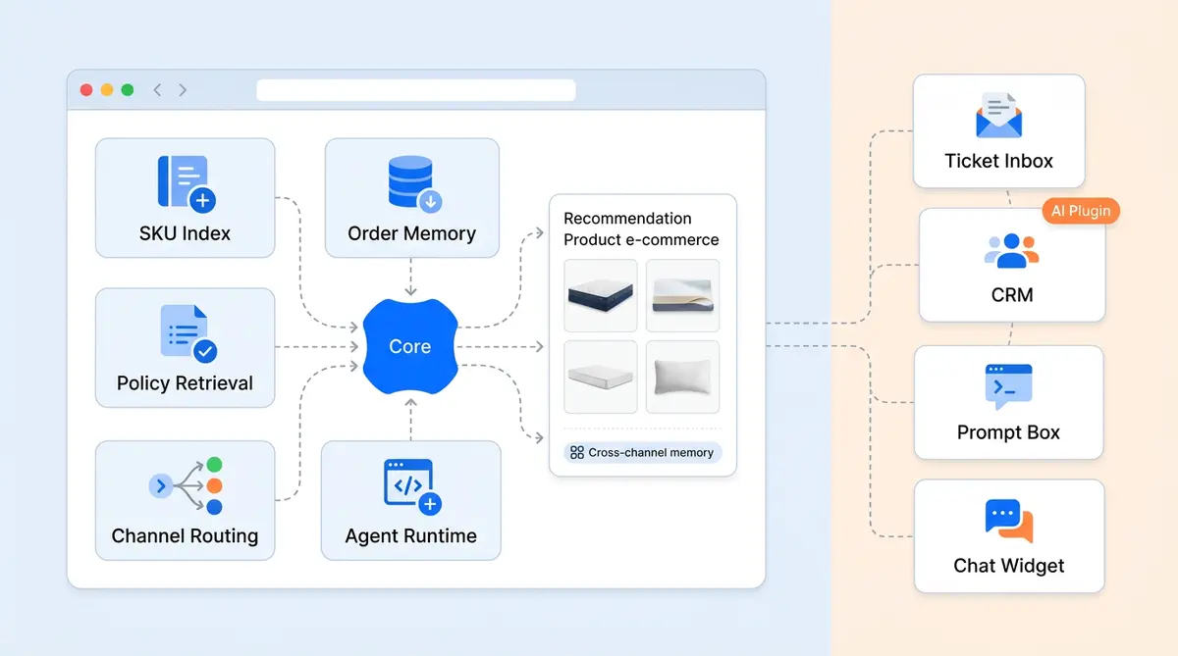The image size is (1178, 656).
Task: Click the Chat Widget speech bubbles icon
Action: tap(1009, 521)
